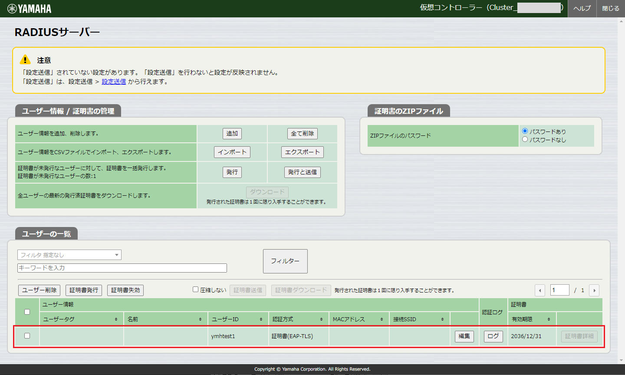
Task: Click the page number input field
Action: [560, 290]
